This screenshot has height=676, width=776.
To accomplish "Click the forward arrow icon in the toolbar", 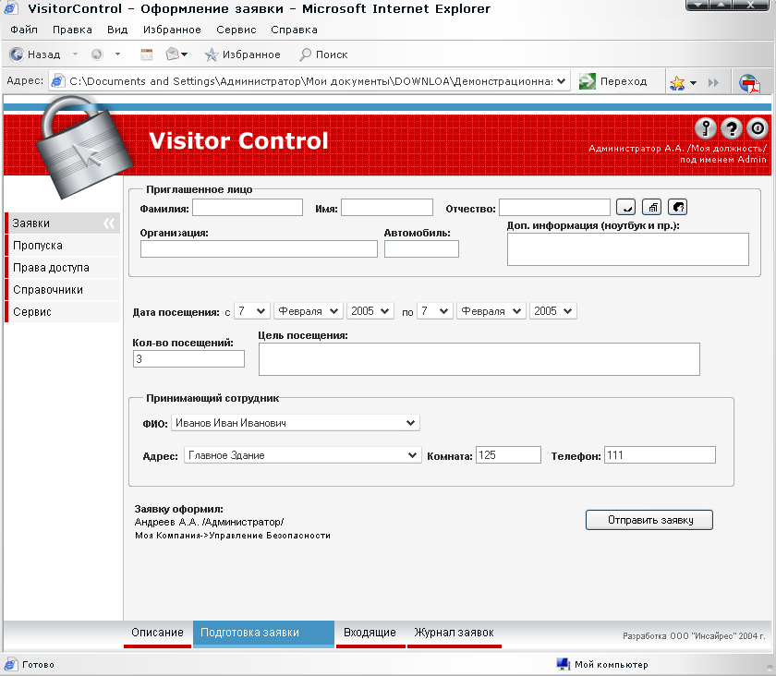I will (x=97, y=54).
